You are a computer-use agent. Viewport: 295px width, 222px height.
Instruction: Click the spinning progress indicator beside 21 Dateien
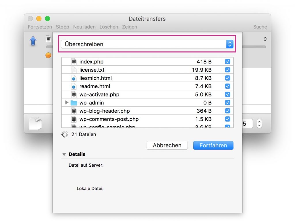click(65, 134)
